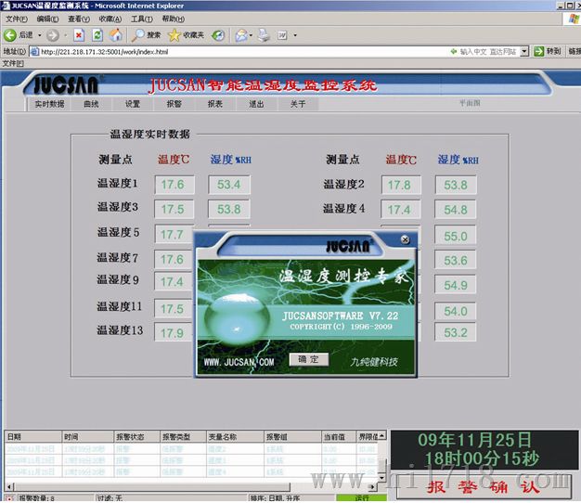Click the 平面图 link
Image resolution: width=581 pixels, height=503 pixels.
(x=470, y=103)
